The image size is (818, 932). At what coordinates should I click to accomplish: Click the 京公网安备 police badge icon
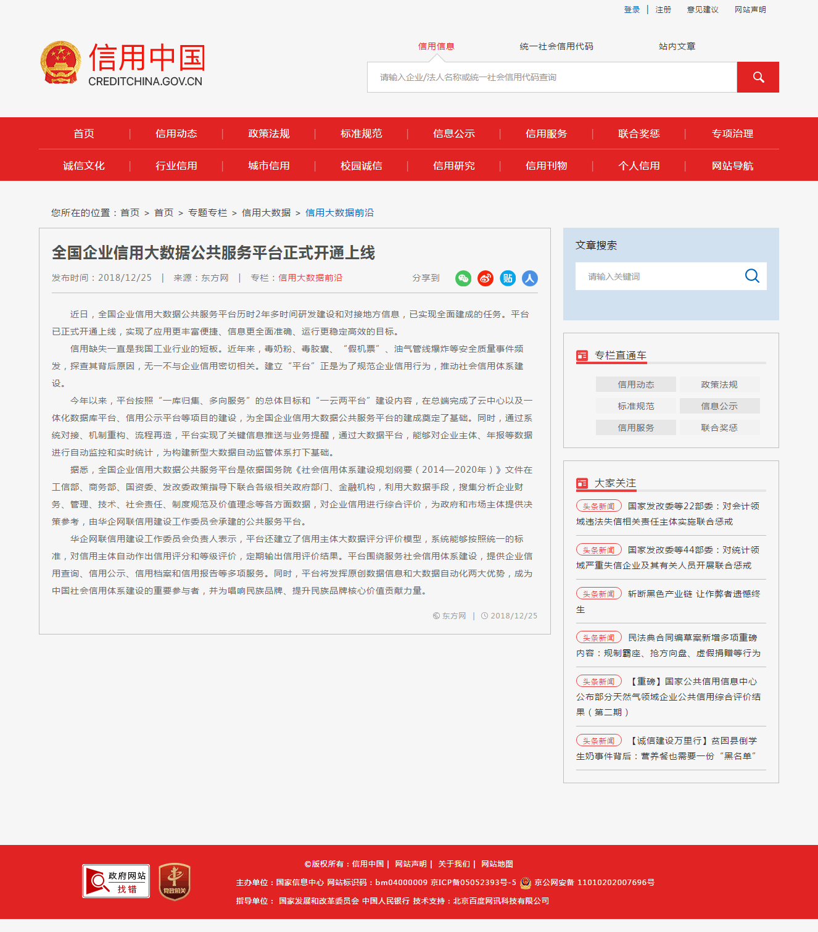526,883
